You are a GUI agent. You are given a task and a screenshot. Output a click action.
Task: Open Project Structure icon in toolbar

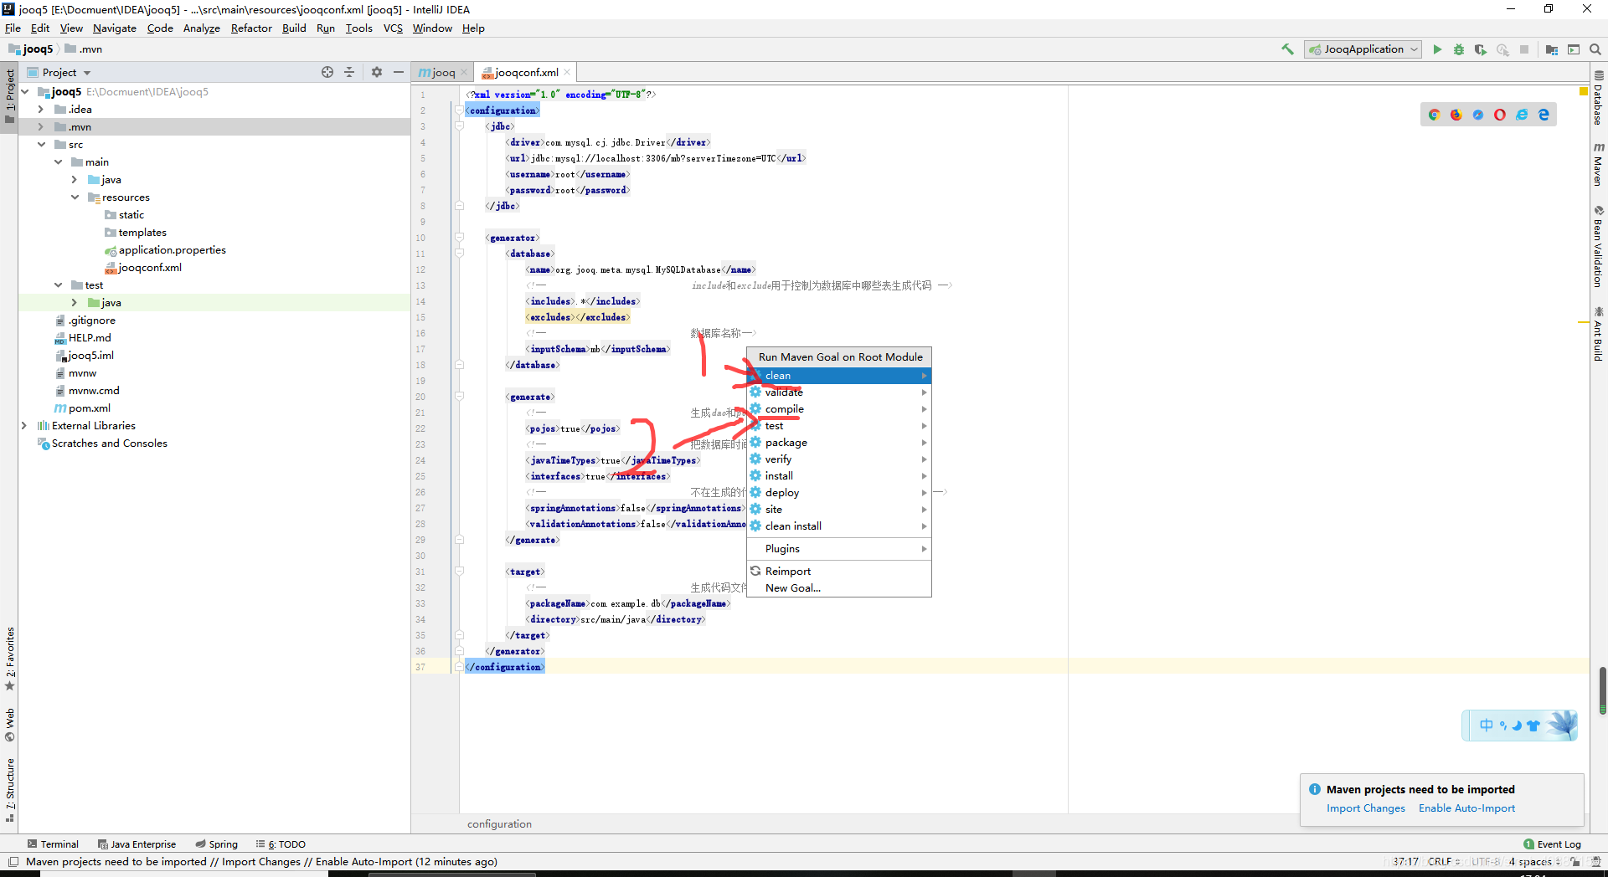pyautogui.click(x=1551, y=49)
